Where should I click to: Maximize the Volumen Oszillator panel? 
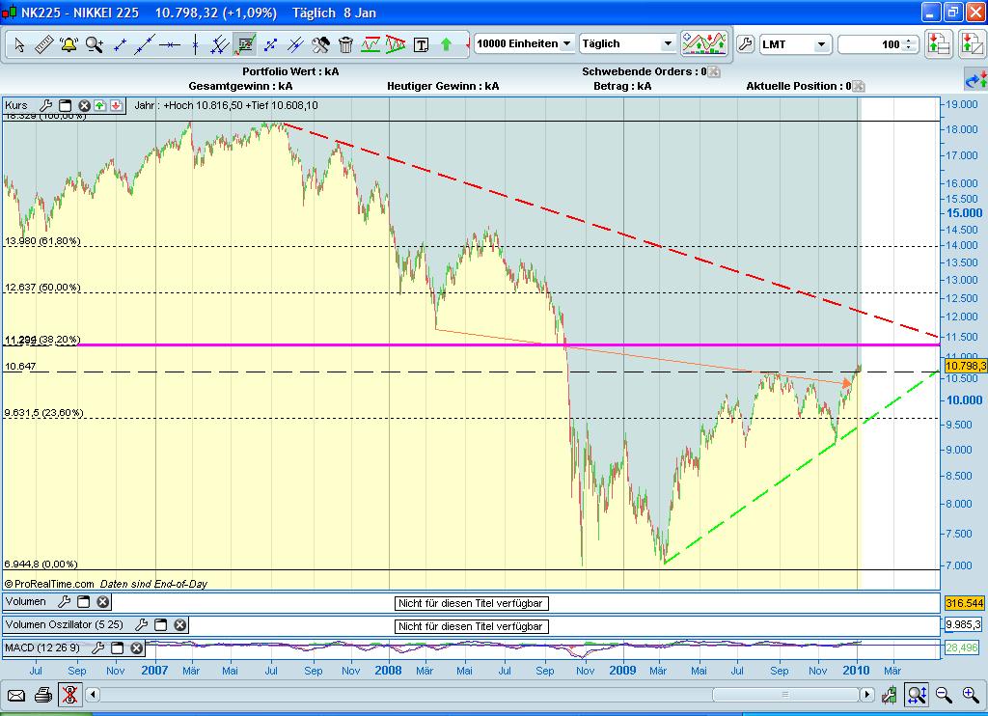(161, 624)
